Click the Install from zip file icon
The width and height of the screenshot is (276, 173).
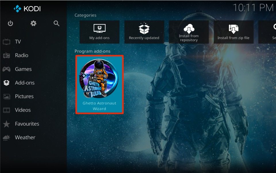(x=233, y=29)
